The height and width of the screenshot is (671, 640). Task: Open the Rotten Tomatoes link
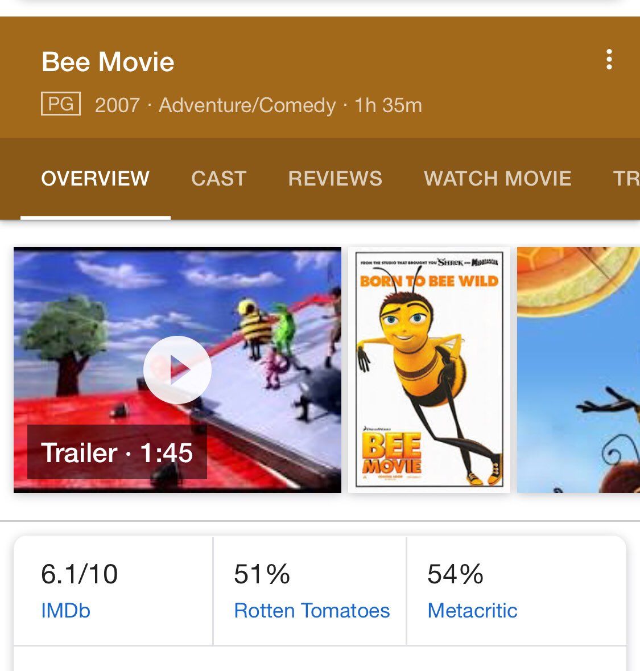coord(312,610)
